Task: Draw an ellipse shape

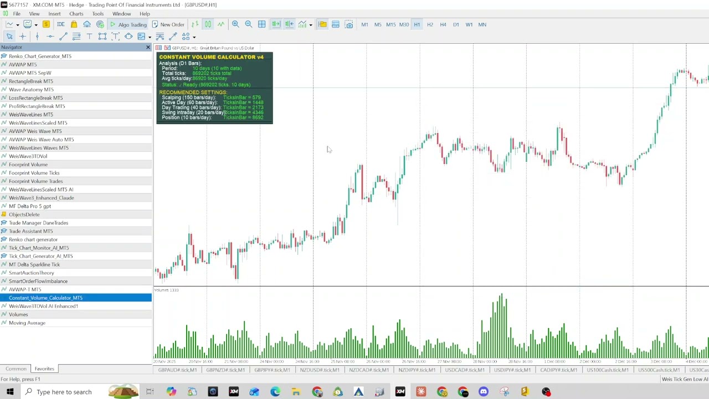Action: 129,37
